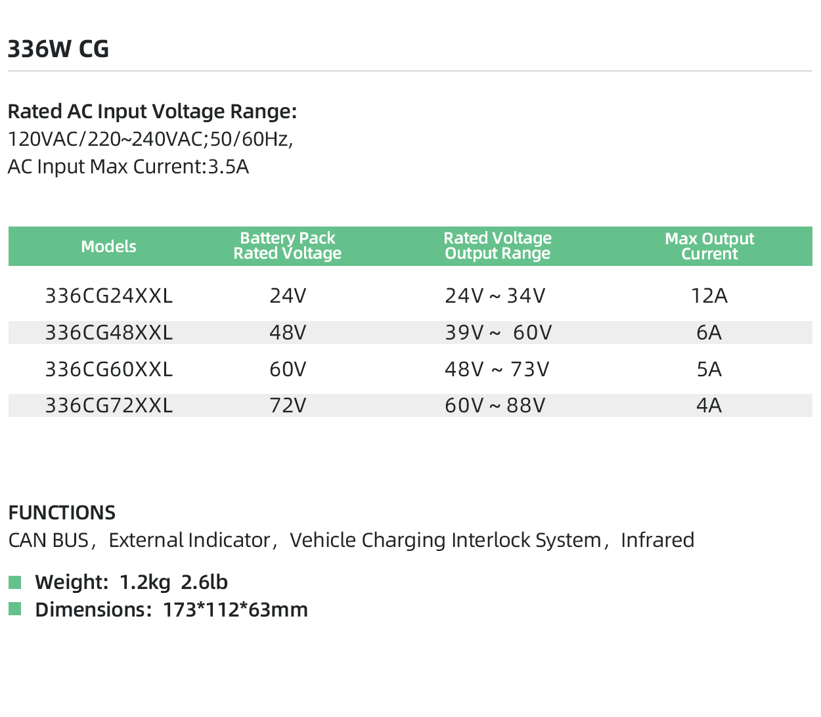Click the 173*112*63mm dimensions text
Viewport: 821px width, 717px height.
tap(235, 610)
